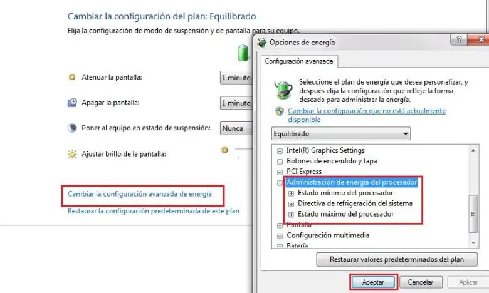Expand Botones de encendido y tapa

pyautogui.click(x=280, y=162)
